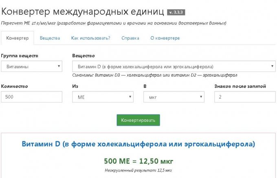Switch to the Вещества tab
The image size is (277, 178).
pos(50,38)
